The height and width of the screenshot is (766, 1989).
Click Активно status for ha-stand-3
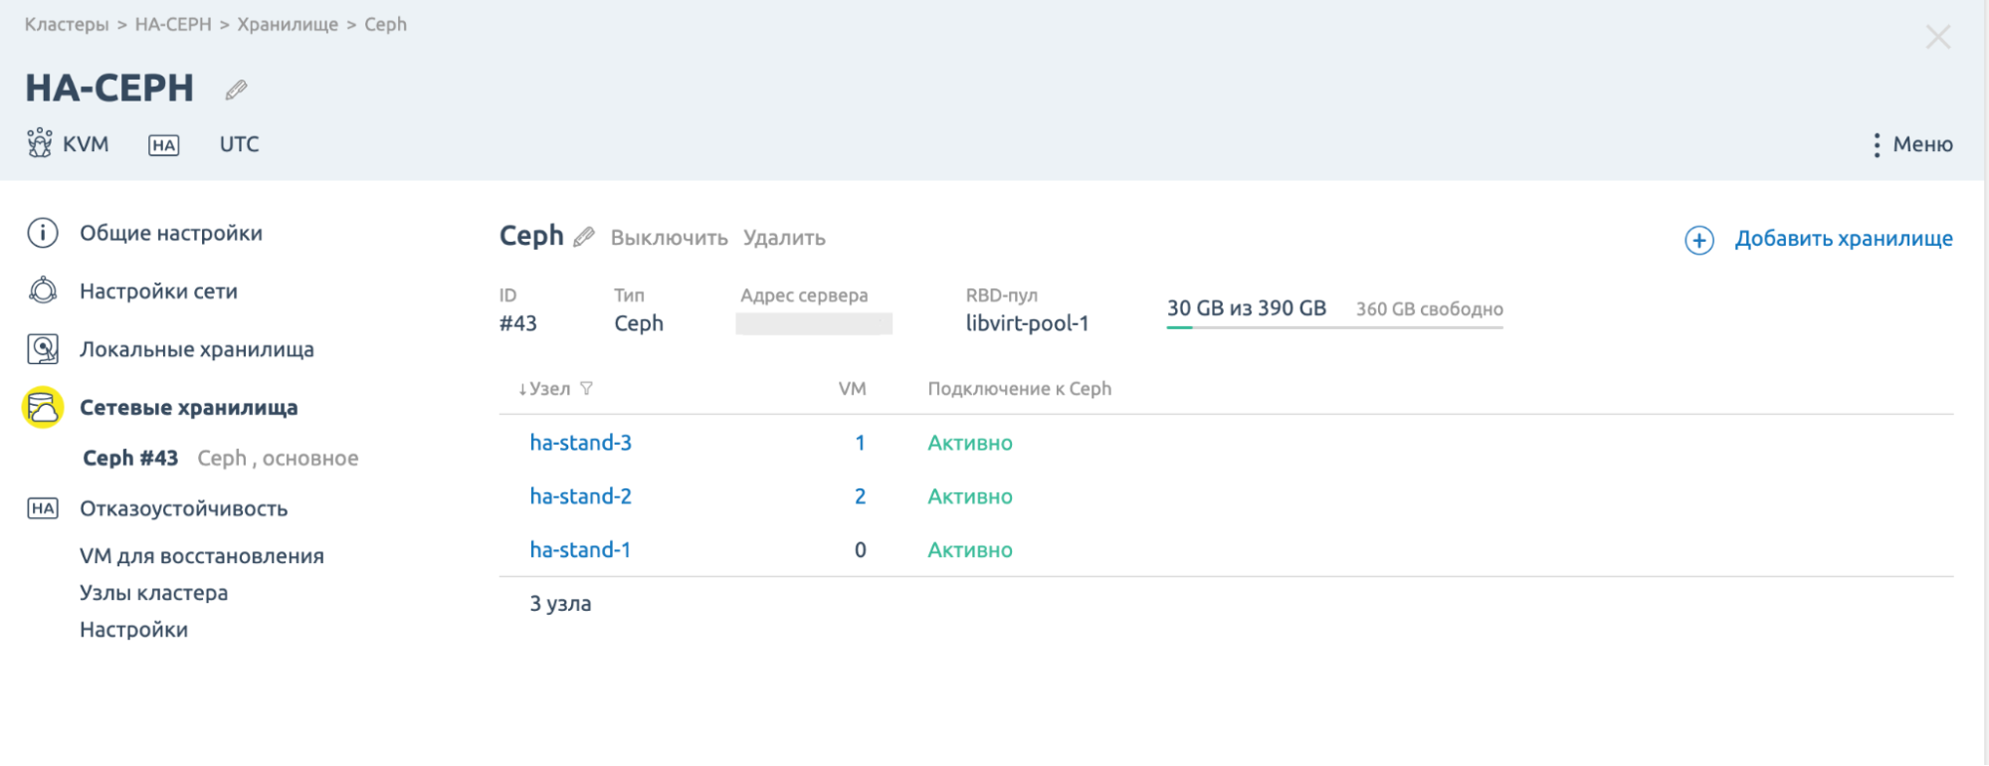970,443
